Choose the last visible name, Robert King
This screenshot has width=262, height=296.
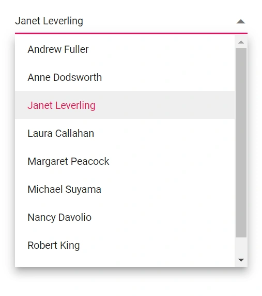[125, 245]
